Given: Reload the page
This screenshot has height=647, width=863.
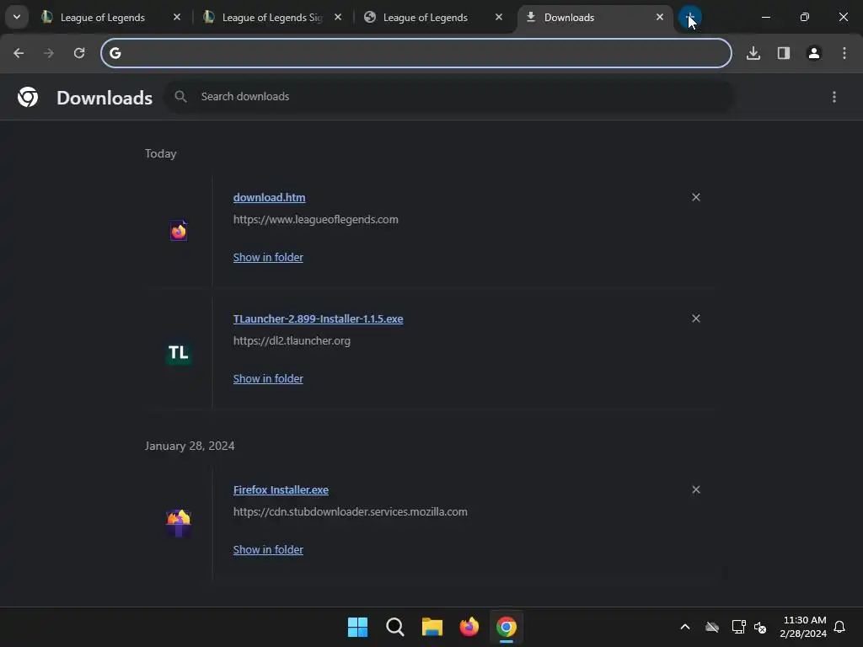Looking at the screenshot, I should [x=79, y=53].
